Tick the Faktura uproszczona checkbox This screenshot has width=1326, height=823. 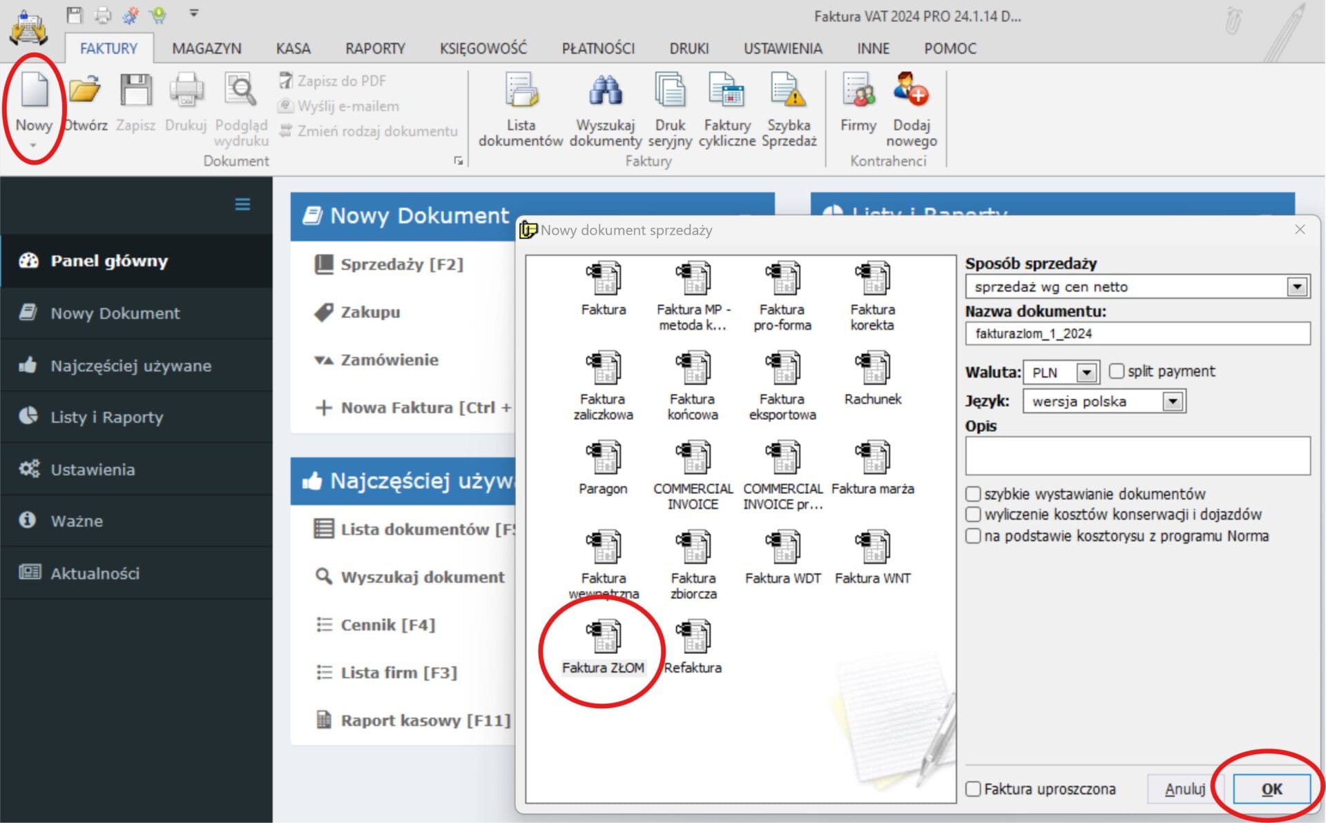click(x=973, y=789)
